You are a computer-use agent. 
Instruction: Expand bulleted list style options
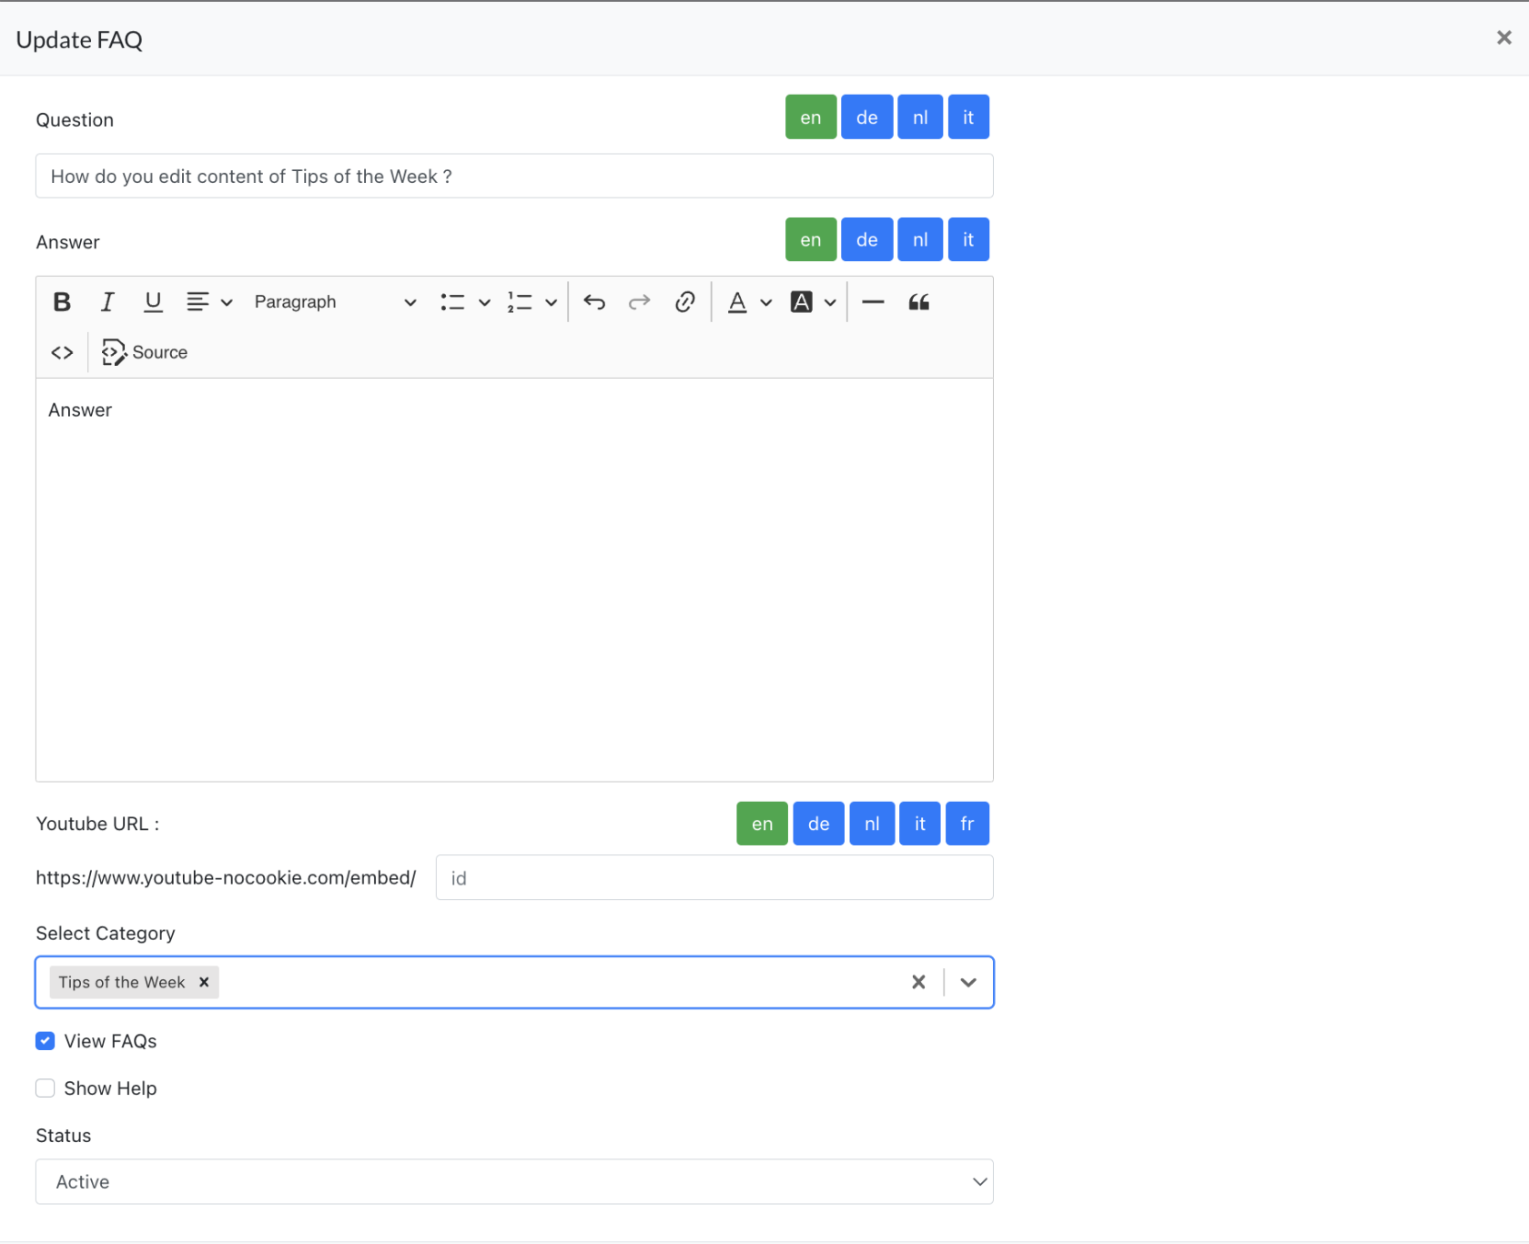point(484,303)
